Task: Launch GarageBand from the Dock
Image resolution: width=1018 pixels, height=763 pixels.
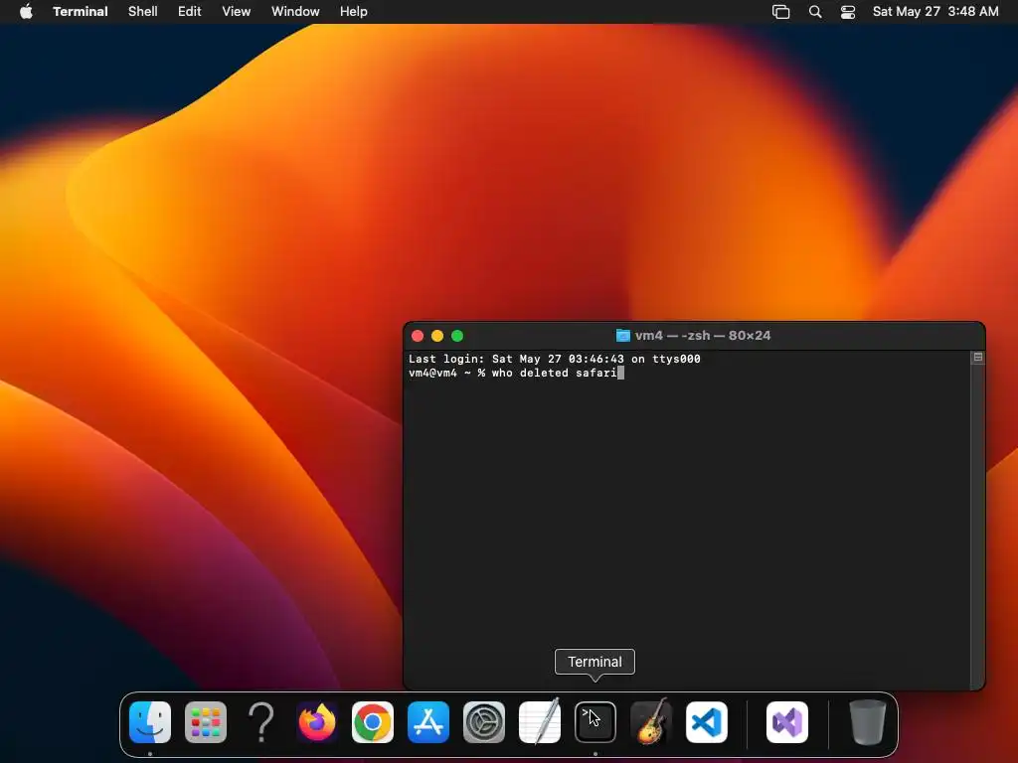Action: (x=650, y=722)
